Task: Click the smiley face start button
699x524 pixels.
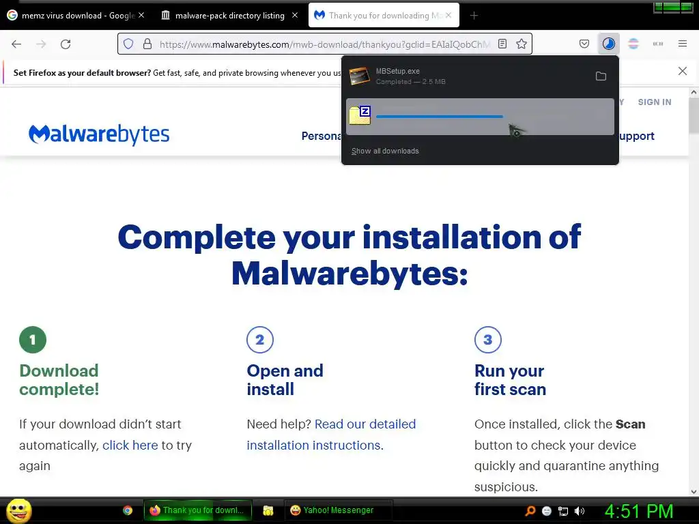Action: click(18, 510)
